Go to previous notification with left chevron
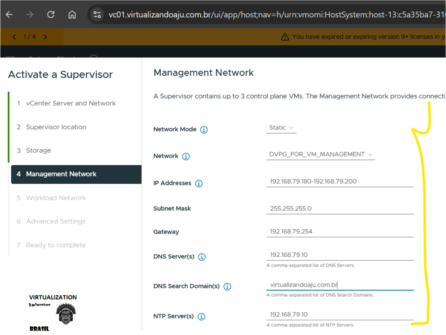 14,37
